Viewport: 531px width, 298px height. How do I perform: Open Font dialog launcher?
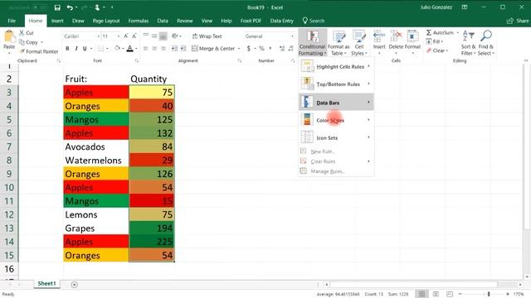[136, 60]
